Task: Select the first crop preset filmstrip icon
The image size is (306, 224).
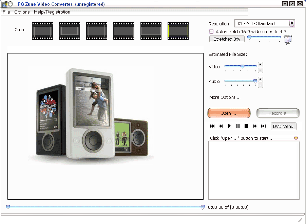Action: coord(42,31)
